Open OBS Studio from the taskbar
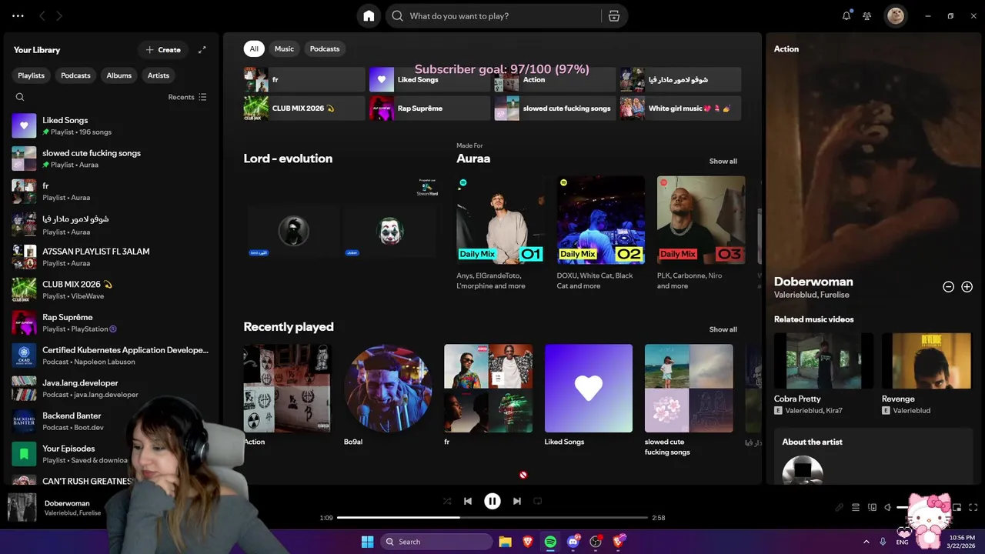985x554 pixels. 596,542
